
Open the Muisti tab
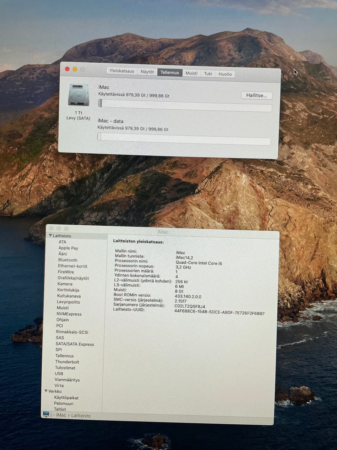point(191,73)
